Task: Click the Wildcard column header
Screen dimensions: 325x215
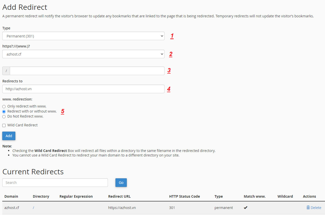Action: pyautogui.click(x=285, y=196)
